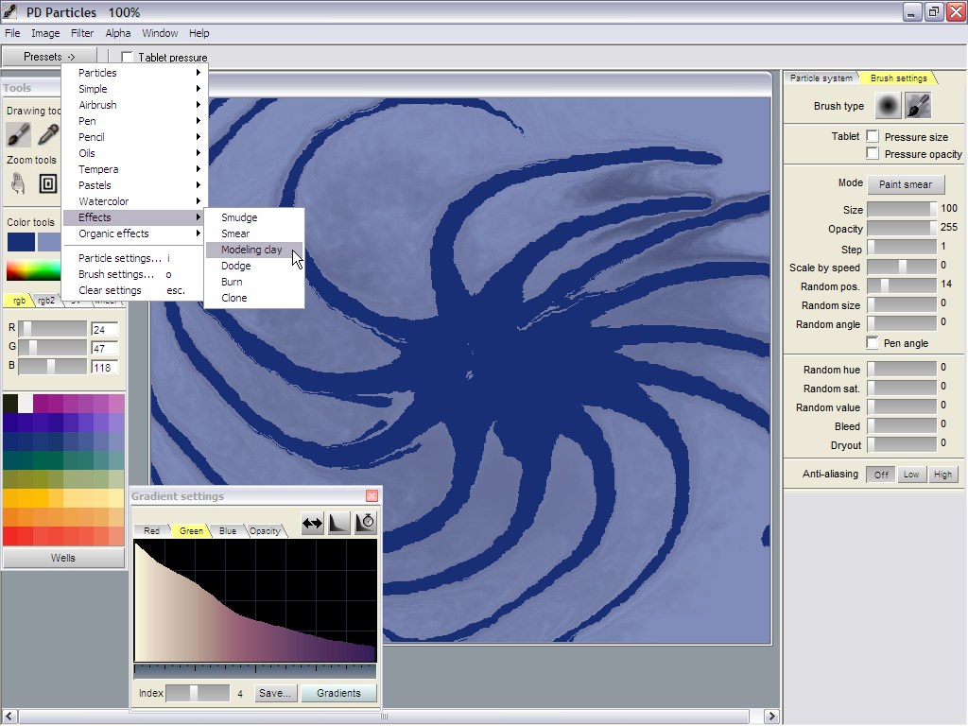
Task: Open the Pressets dropdown button
Action: click(x=49, y=57)
